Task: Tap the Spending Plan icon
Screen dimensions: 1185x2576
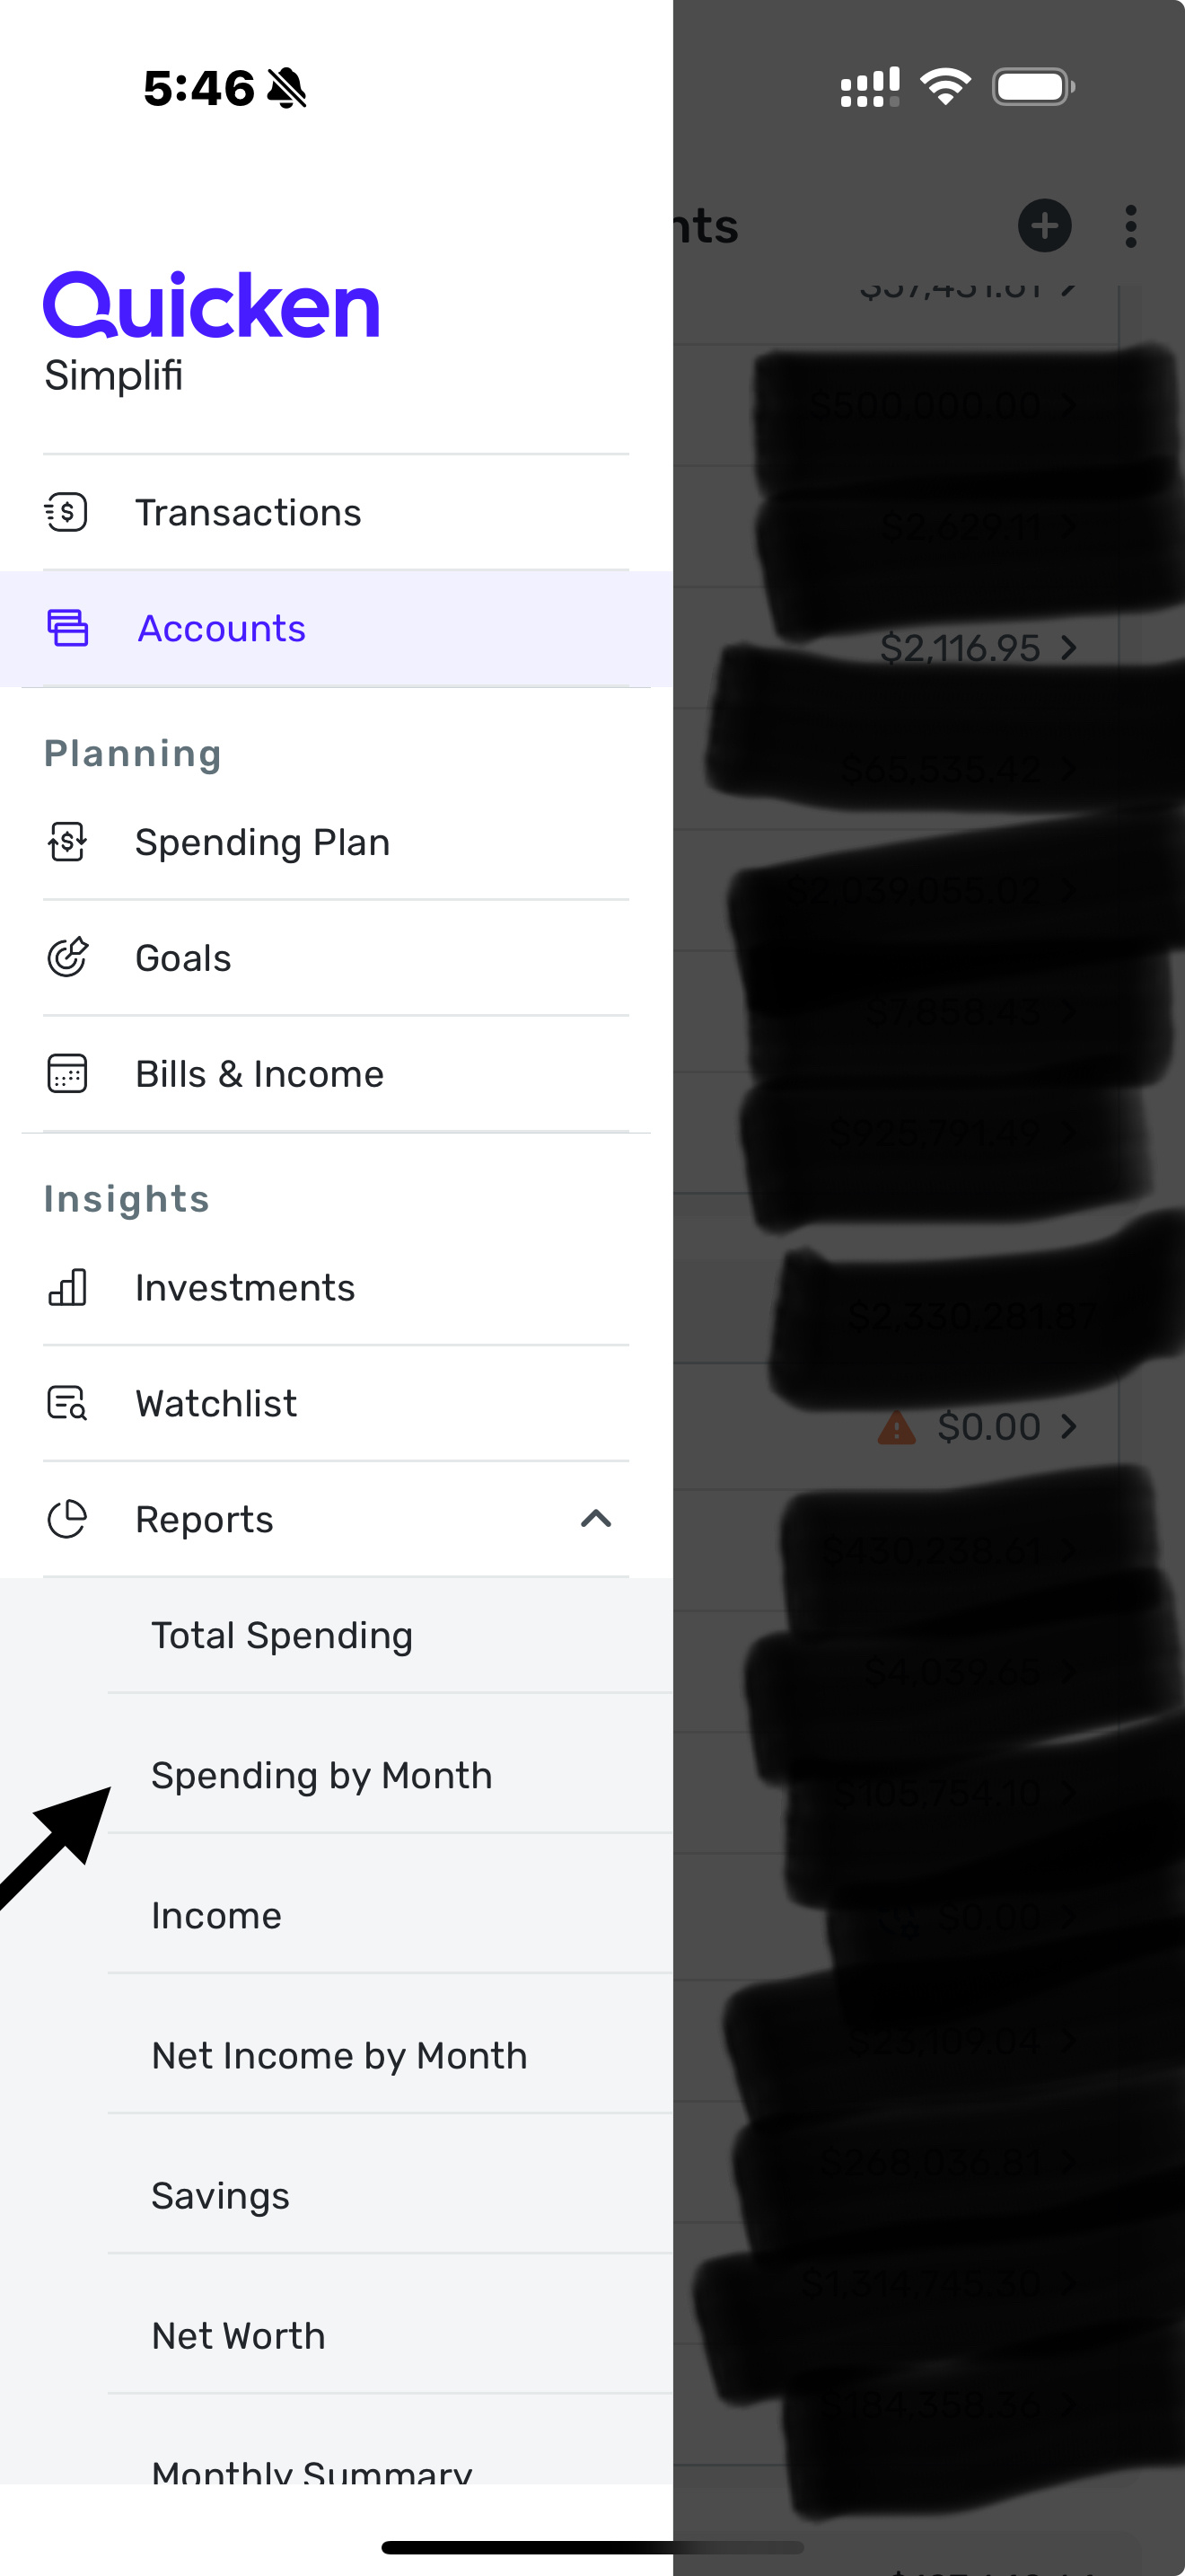Action: [x=67, y=842]
